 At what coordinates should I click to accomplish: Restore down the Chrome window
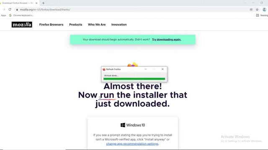click(261, 3)
